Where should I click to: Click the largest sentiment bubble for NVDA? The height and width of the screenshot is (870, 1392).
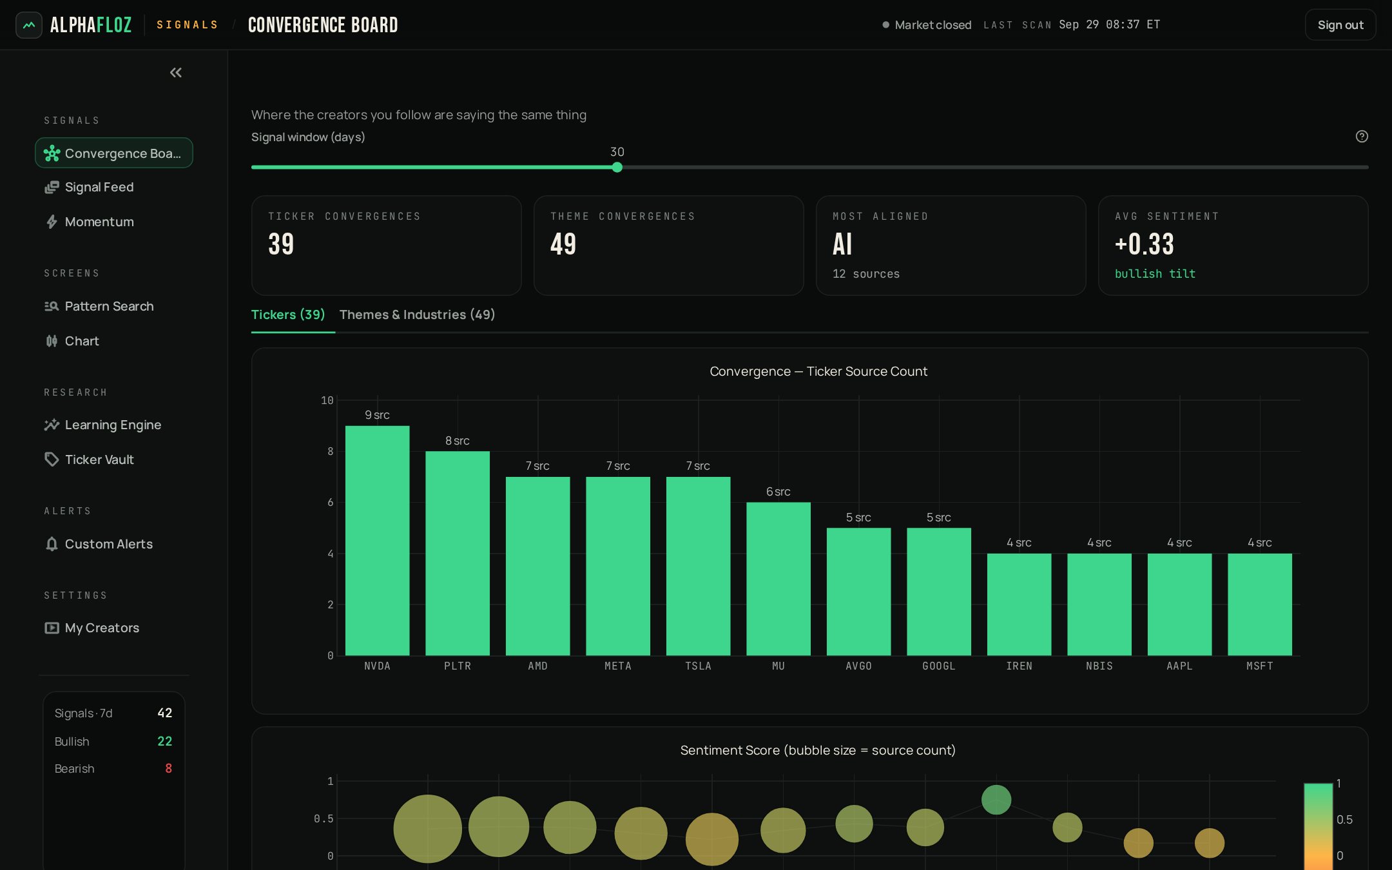click(x=428, y=829)
